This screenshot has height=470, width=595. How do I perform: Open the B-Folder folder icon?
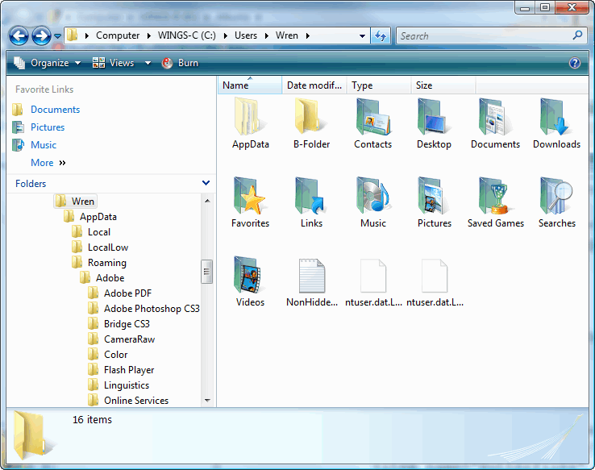coord(311,116)
